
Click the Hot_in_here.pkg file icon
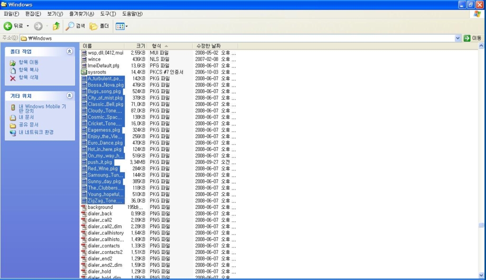pos(84,149)
